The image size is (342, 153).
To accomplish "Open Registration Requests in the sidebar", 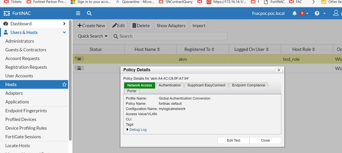I will [x=26, y=67].
